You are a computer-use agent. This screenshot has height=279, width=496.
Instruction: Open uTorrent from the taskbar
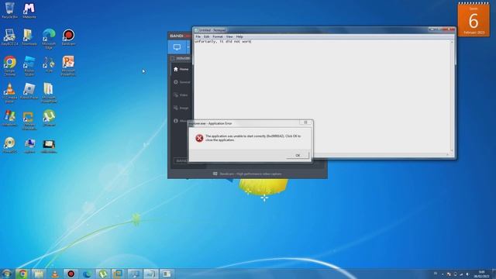tap(103, 274)
